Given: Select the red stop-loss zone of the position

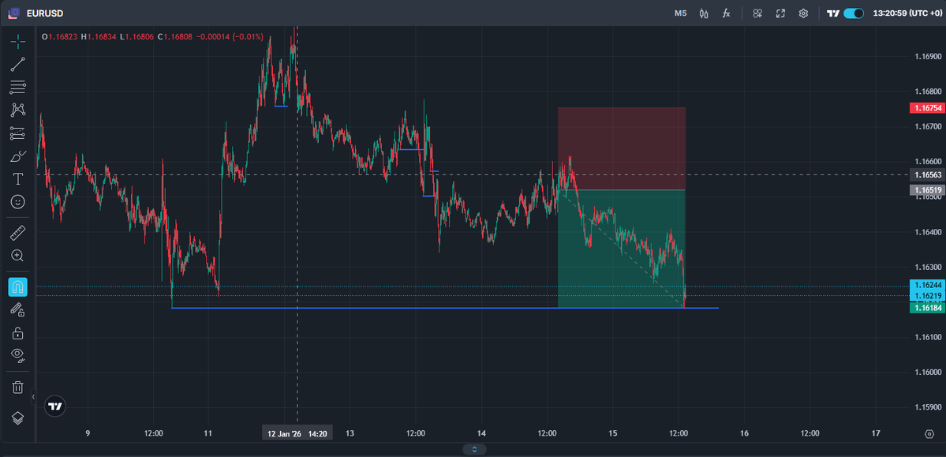Looking at the screenshot, I should point(622,148).
